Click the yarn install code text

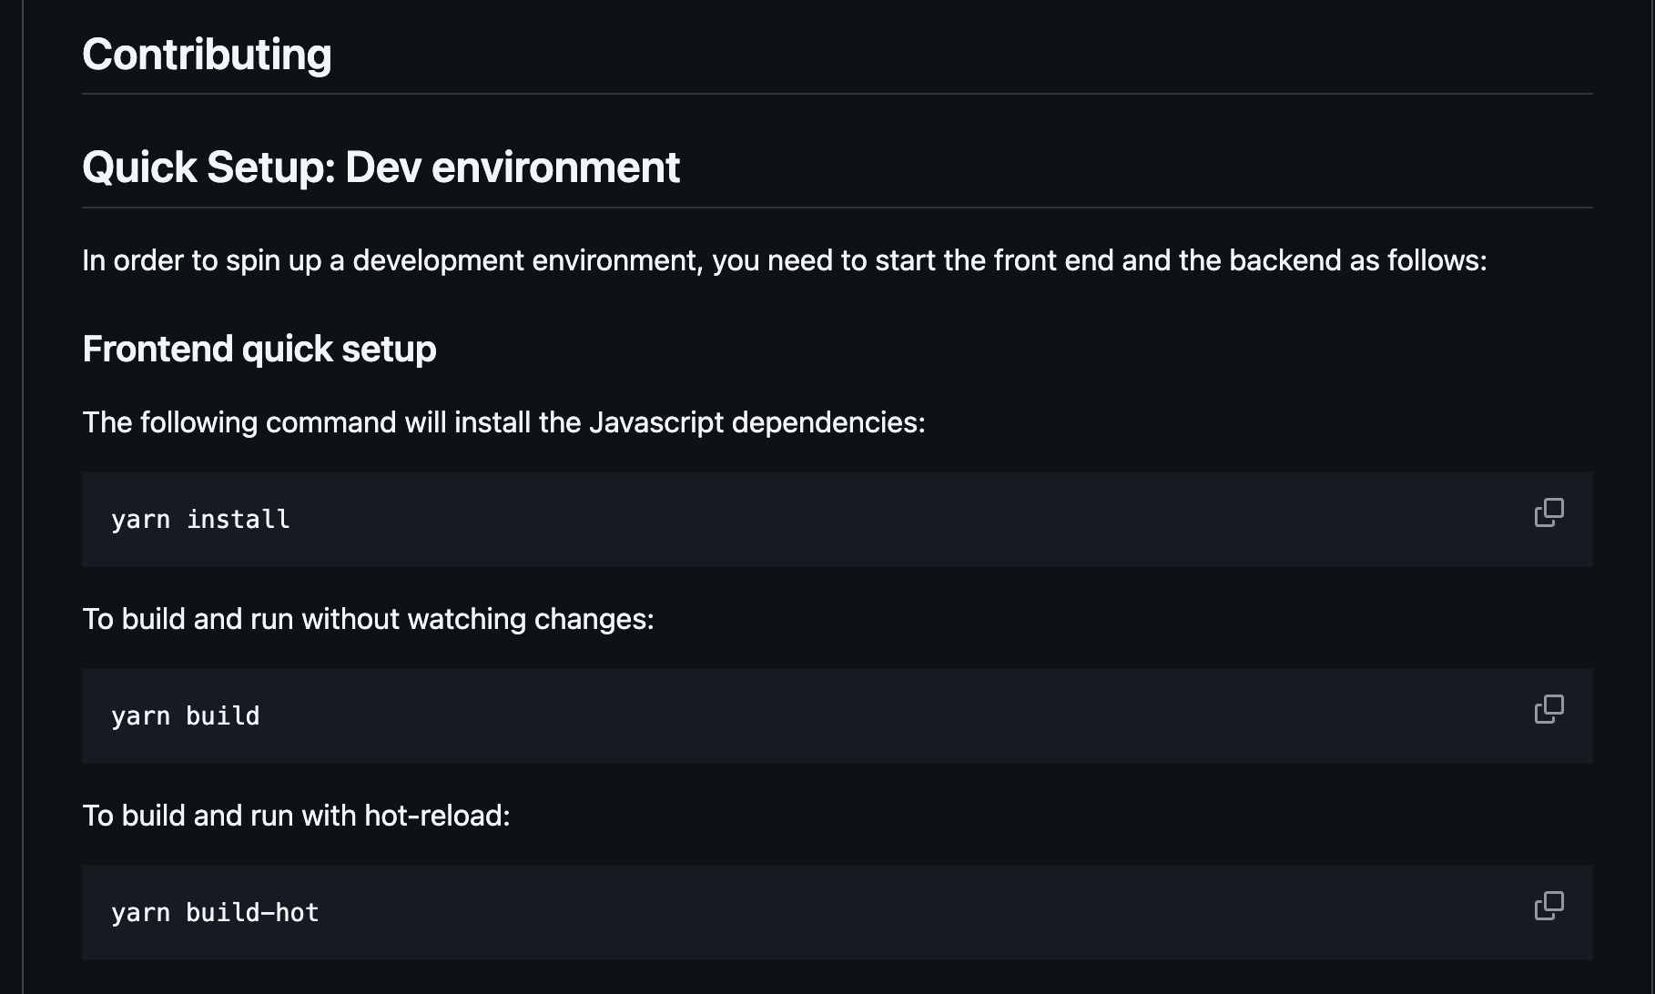200,519
